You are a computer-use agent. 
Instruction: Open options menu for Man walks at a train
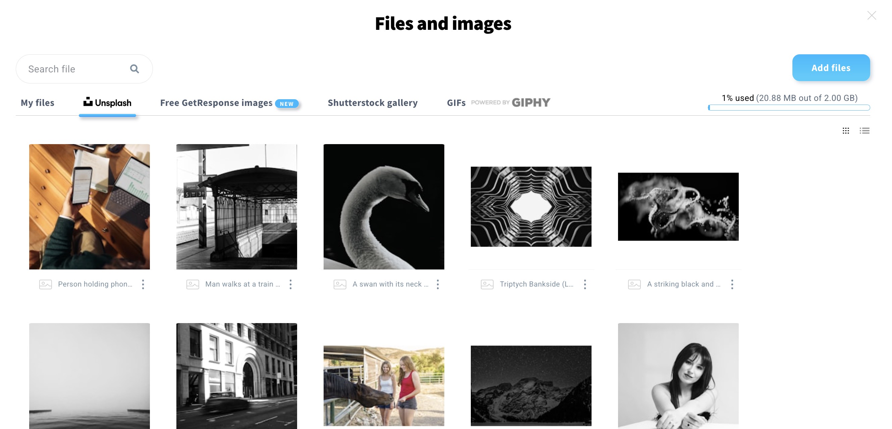tap(291, 284)
